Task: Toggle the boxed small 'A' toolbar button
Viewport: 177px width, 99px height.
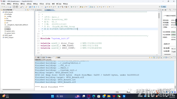Action: pyautogui.click(x=14, y=7)
